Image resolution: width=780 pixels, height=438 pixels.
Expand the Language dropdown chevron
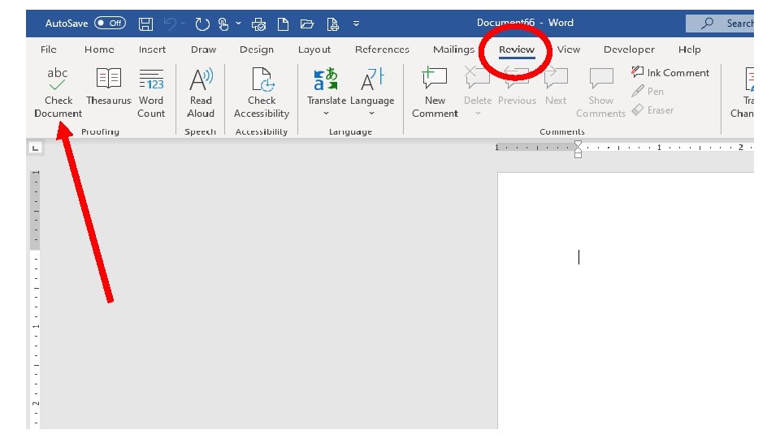(371, 114)
